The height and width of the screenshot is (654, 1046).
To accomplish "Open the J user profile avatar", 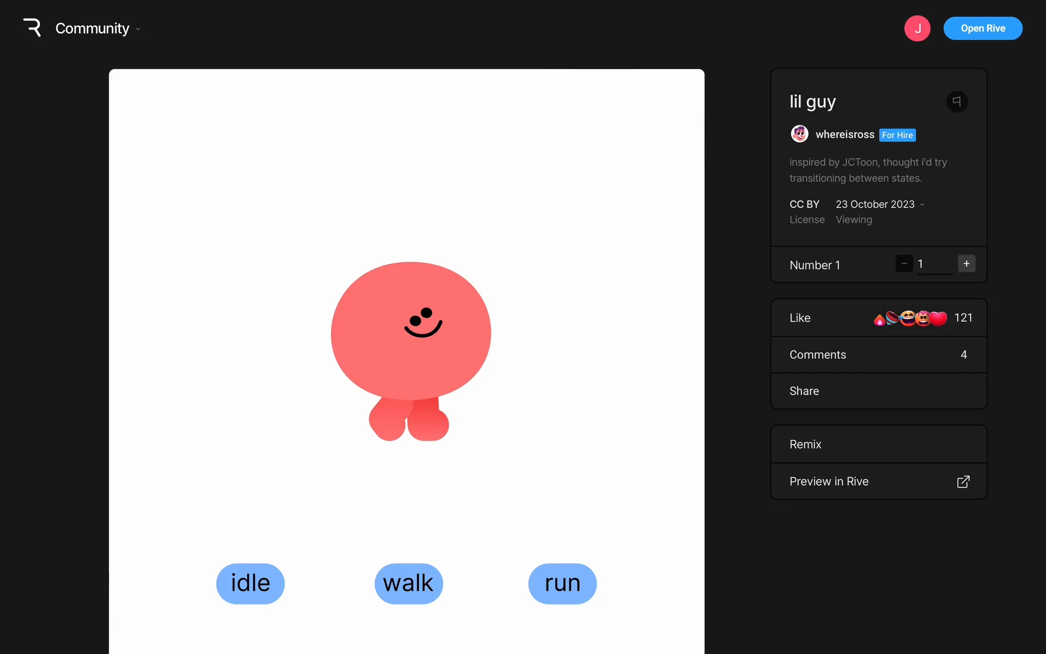I will tap(917, 28).
